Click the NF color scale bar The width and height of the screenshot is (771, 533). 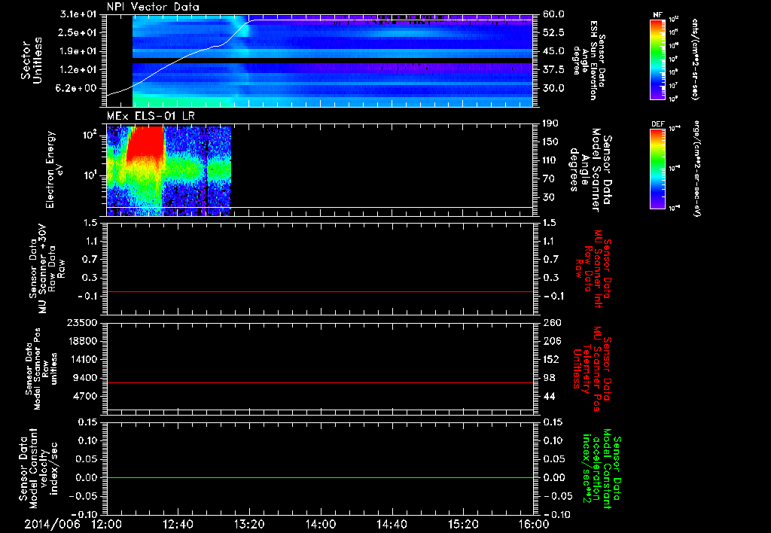click(x=658, y=59)
